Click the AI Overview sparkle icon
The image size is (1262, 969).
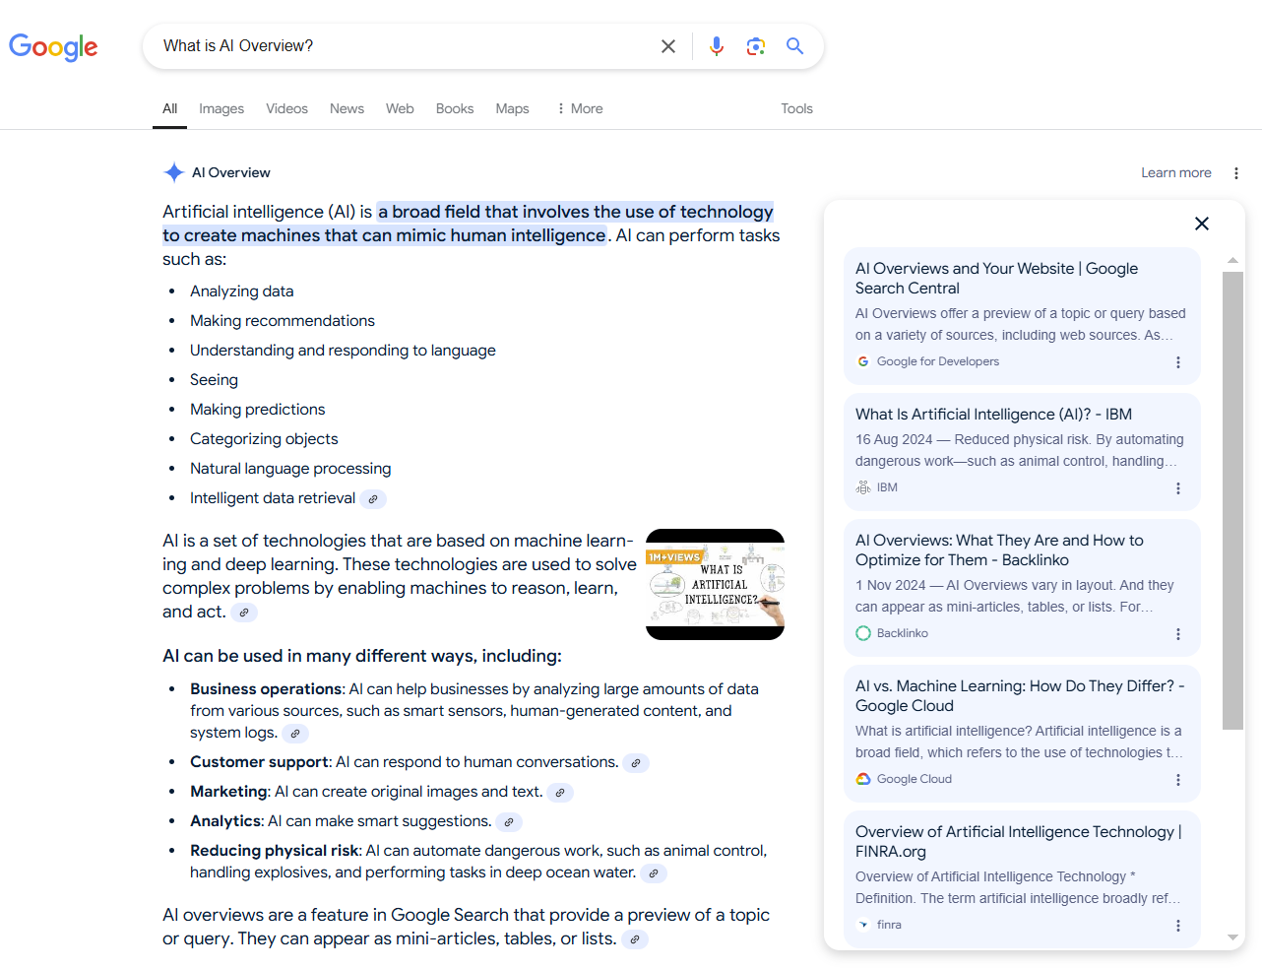coord(174,172)
